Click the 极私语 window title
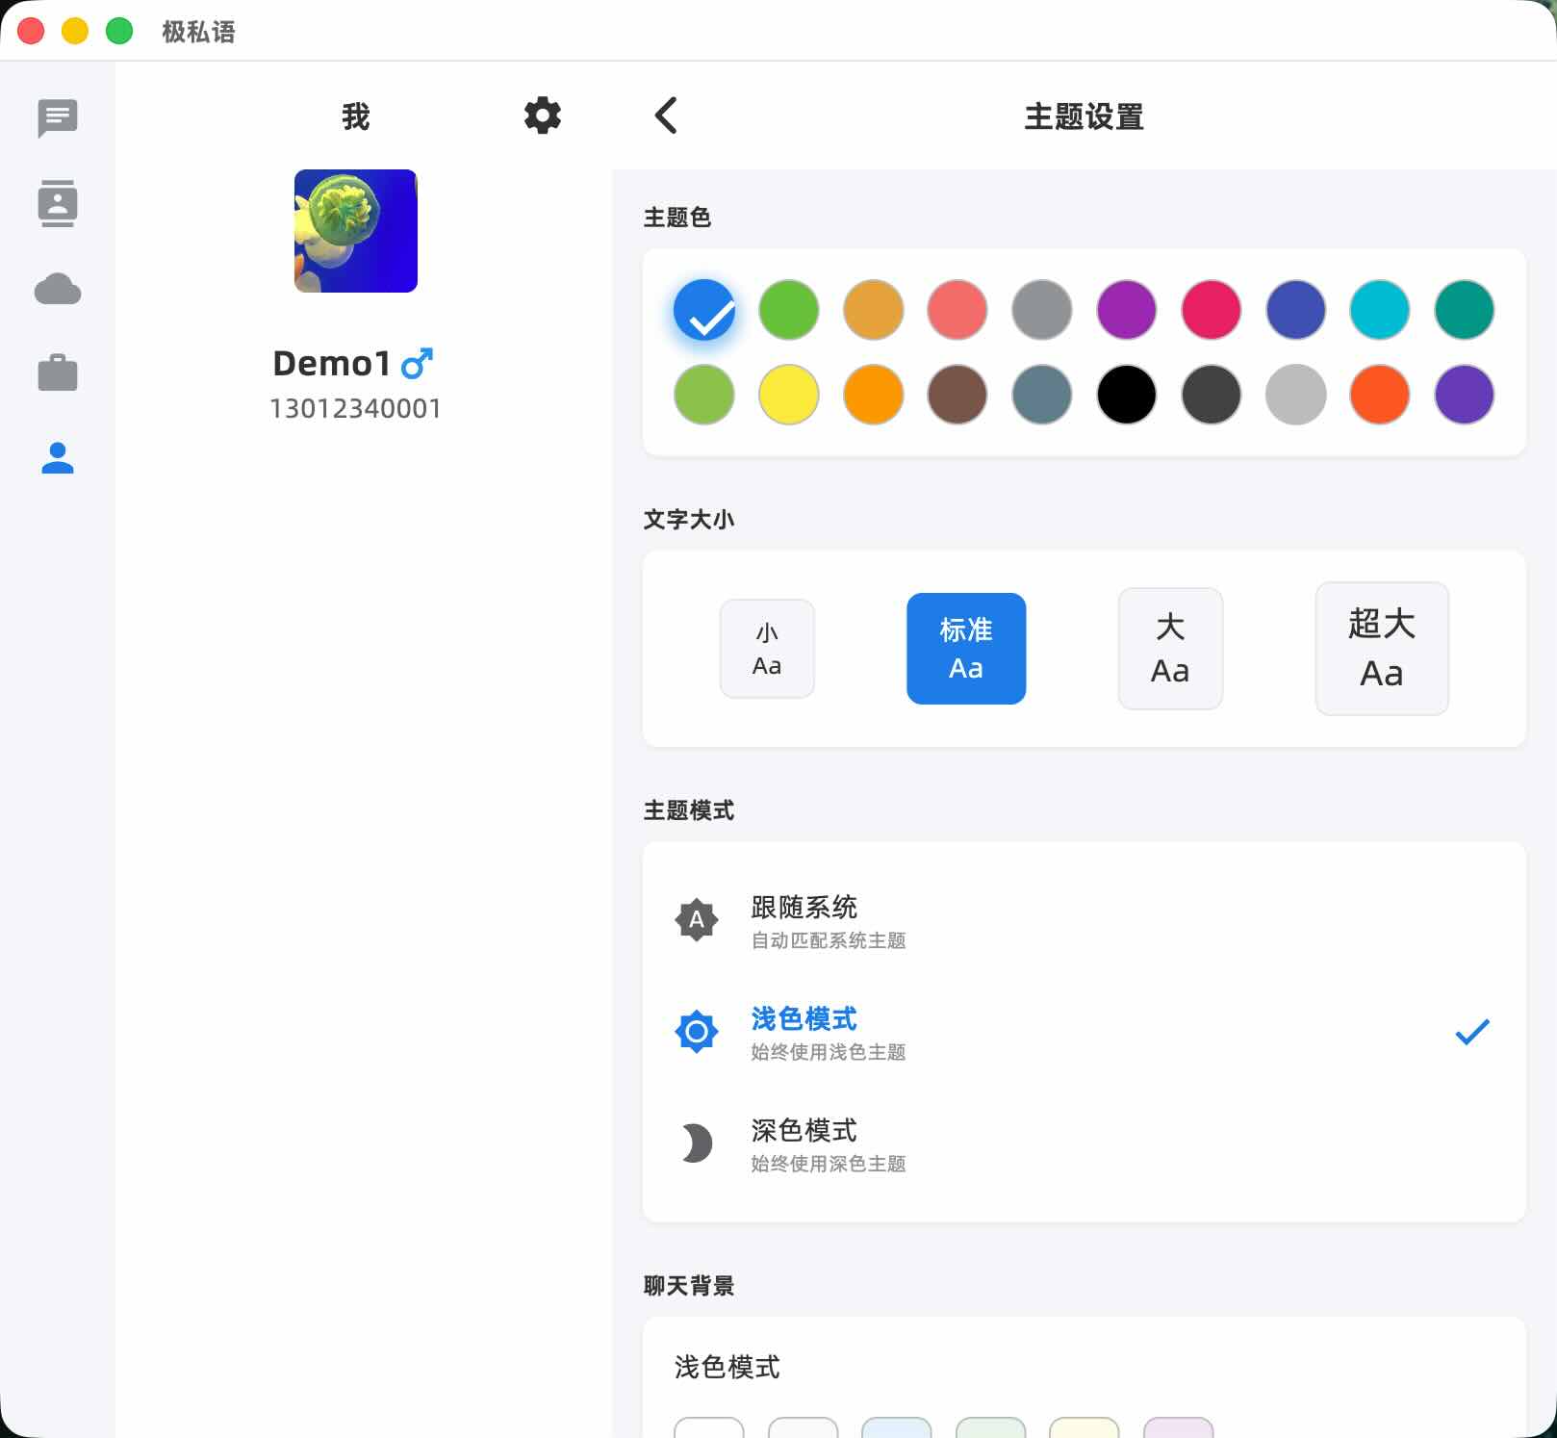This screenshot has height=1438, width=1557. click(198, 32)
